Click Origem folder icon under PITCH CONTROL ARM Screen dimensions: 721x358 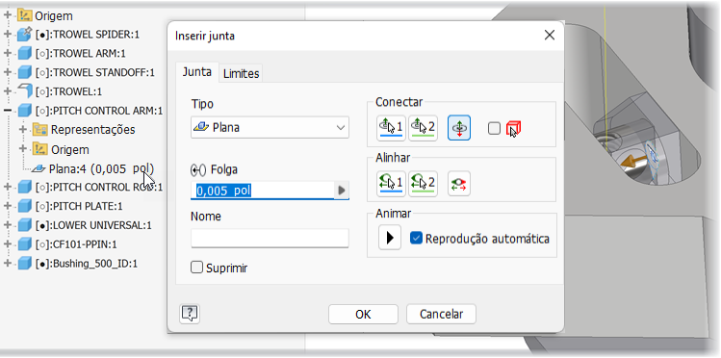(40, 149)
